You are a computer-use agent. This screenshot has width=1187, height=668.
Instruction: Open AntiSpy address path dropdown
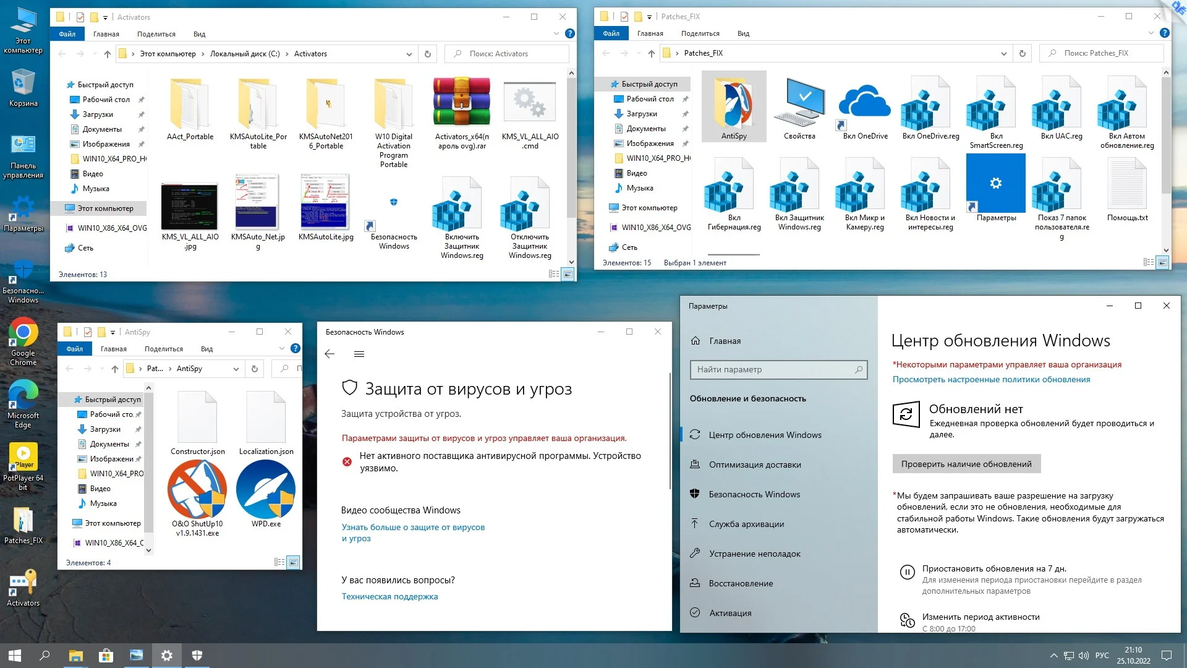(236, 369)
